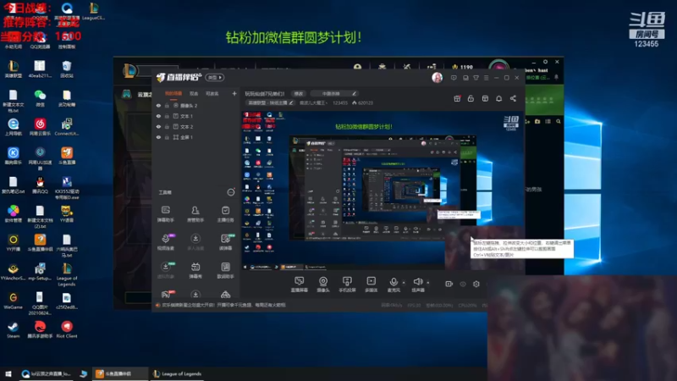
Task: Switch to the first scene tab
Action: point(173,93)
